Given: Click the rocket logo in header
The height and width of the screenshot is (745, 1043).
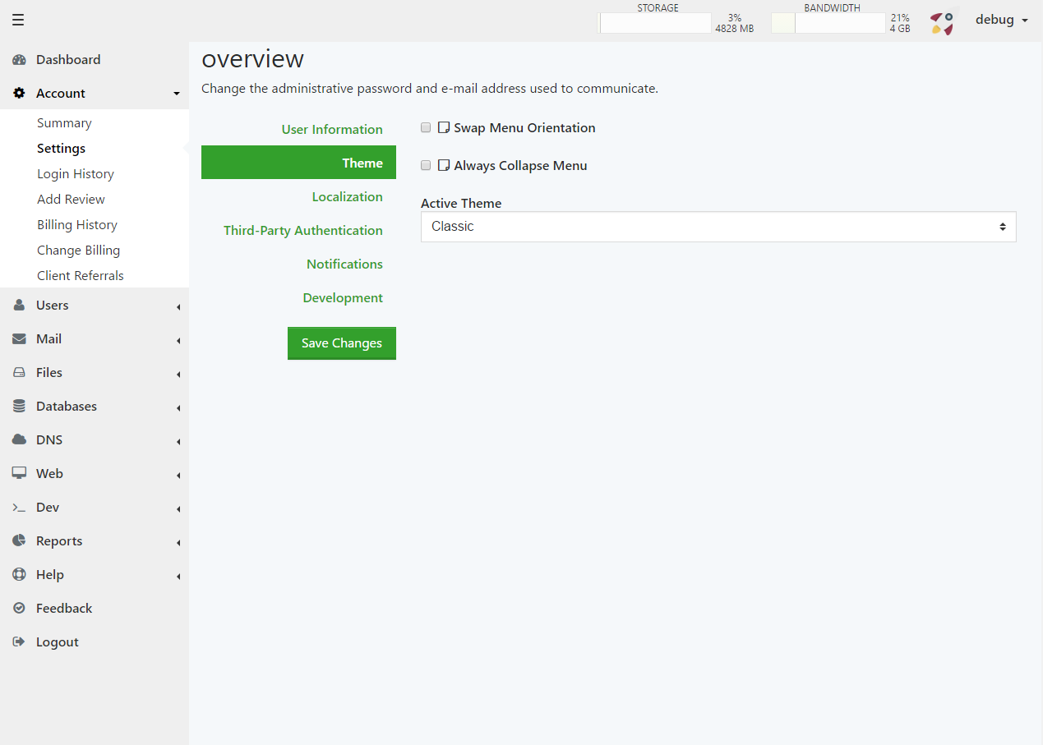Looking at the screenshot, I should coord(944,21).
